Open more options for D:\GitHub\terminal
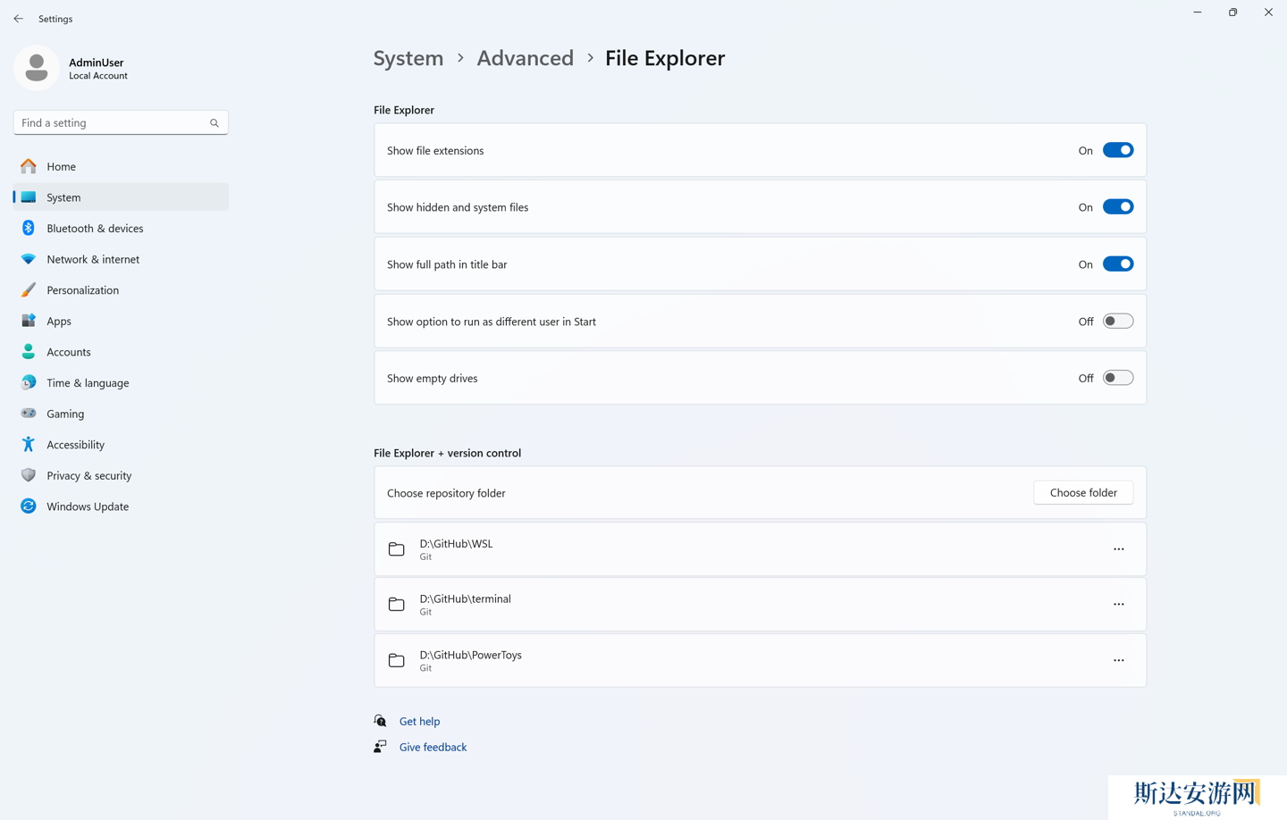 [1118, 605]
